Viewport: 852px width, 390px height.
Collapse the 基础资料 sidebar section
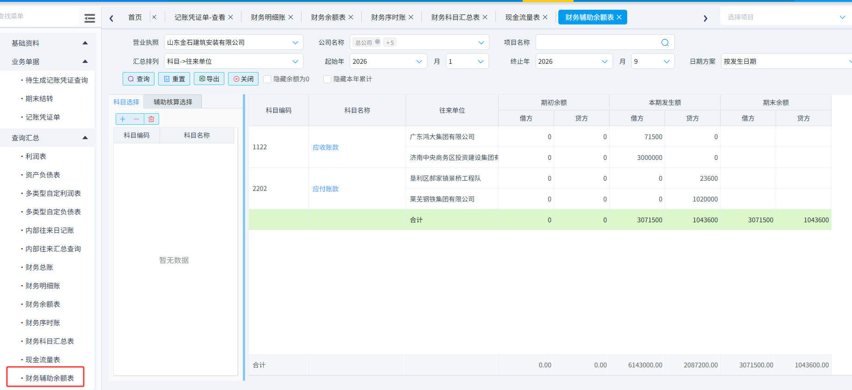tap(85, 43)
